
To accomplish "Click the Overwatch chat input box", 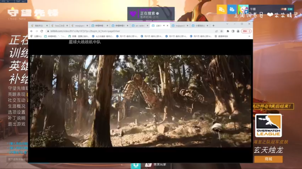I will (x=17, y=159).
